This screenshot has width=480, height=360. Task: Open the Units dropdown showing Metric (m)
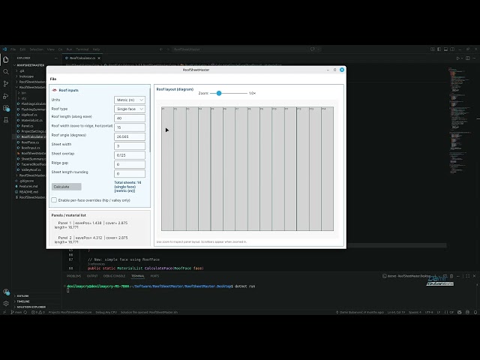point(130,100)
